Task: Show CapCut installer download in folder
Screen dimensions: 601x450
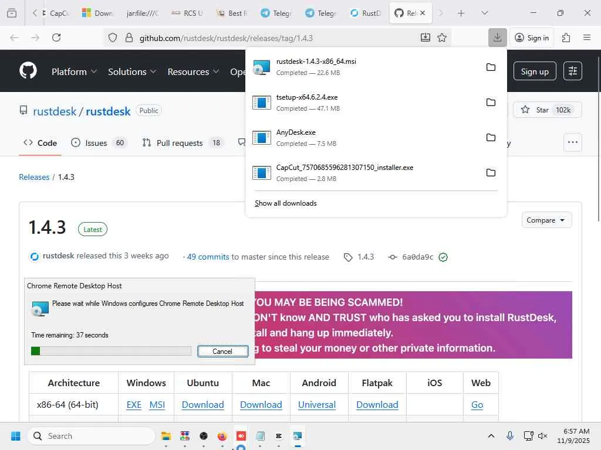Action: pos(491,173)
